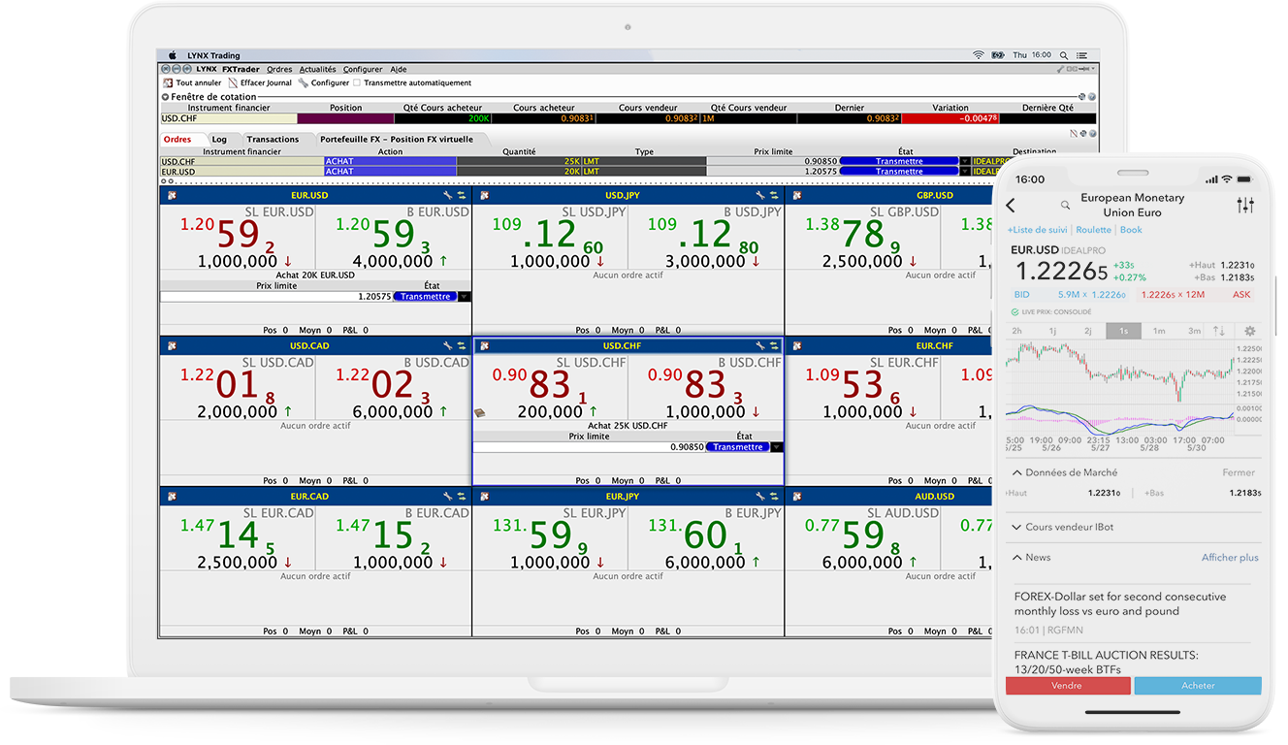This screenshot has width=1288, height=745.
Task: Collapse the News section on phone
Action: (1016, 558)
